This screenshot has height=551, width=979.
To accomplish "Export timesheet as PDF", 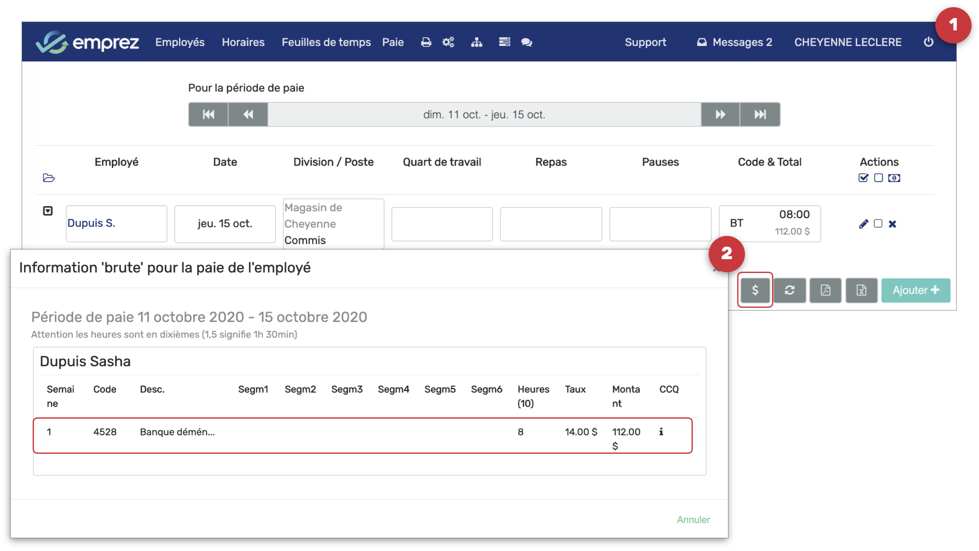I will (x=825, y=290).
